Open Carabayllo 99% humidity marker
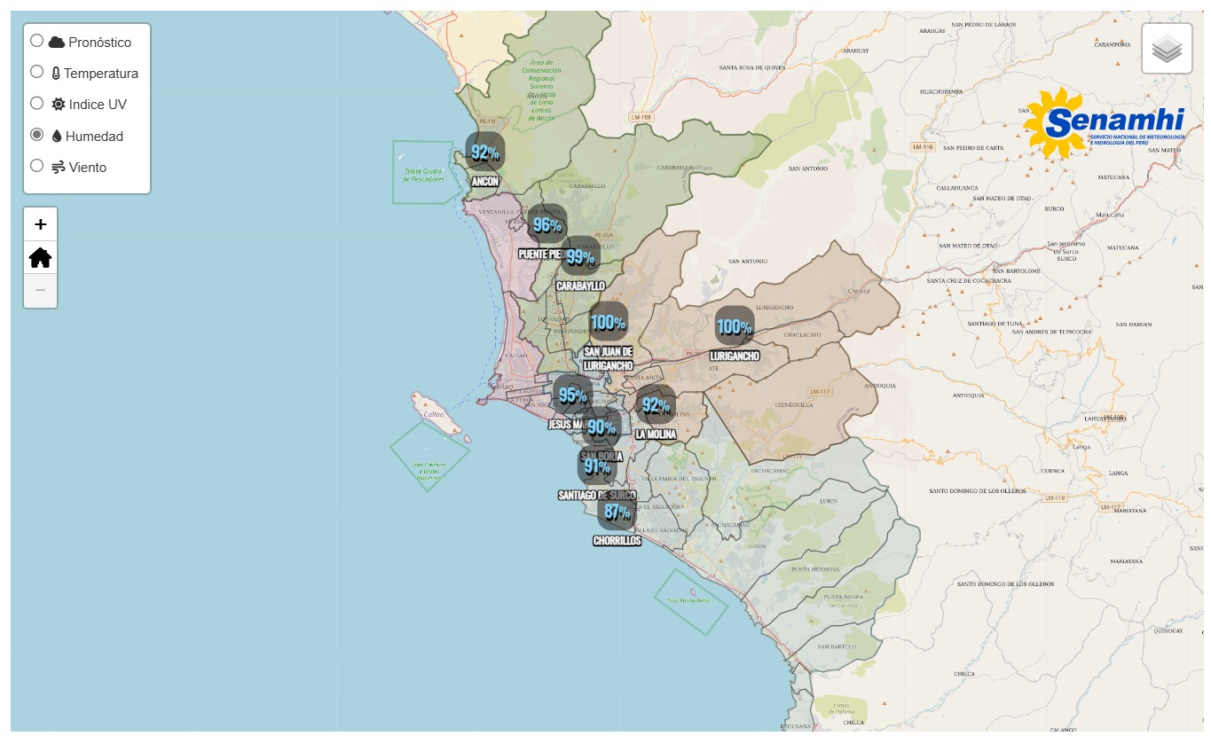Screen dimensions: 1211x736 (580, 256)
